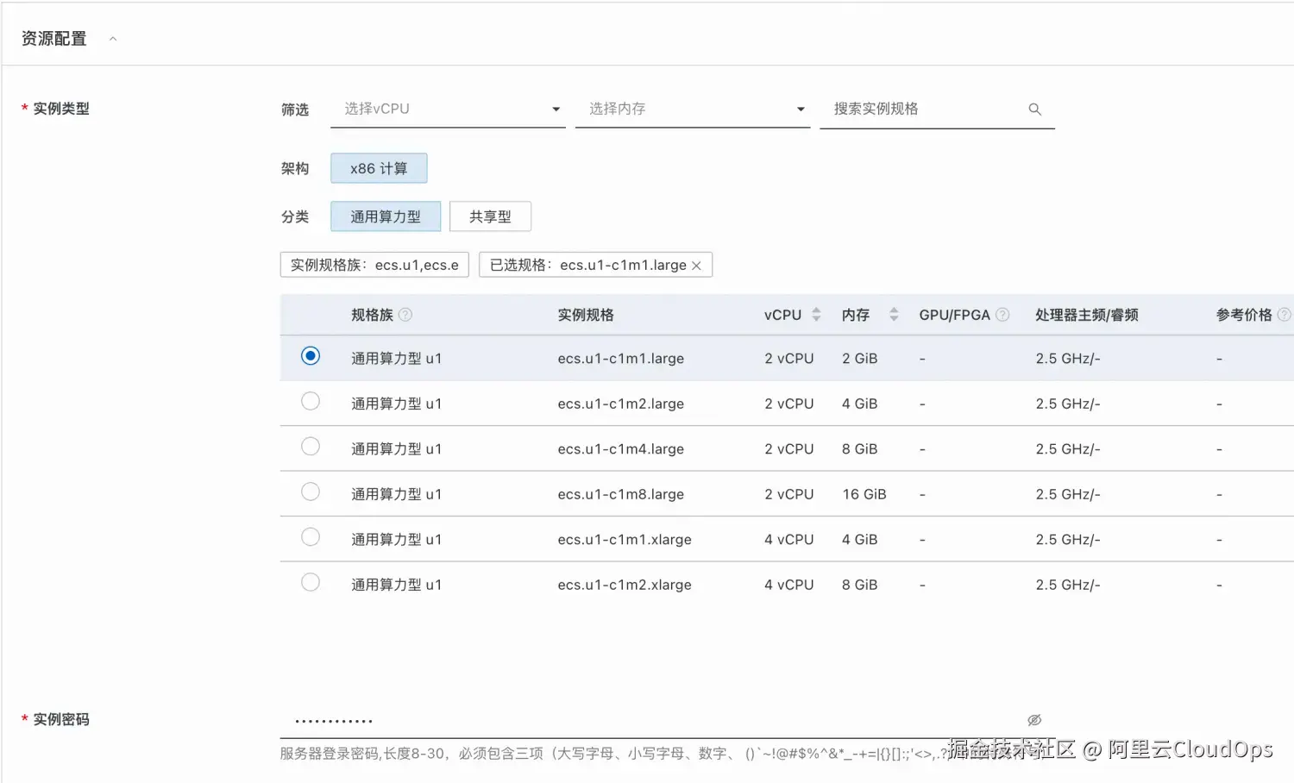Select radio for ecs.u1-c1m1.xlarge
This screenshot has height=783, width=1294.
(x=311, y=537)
